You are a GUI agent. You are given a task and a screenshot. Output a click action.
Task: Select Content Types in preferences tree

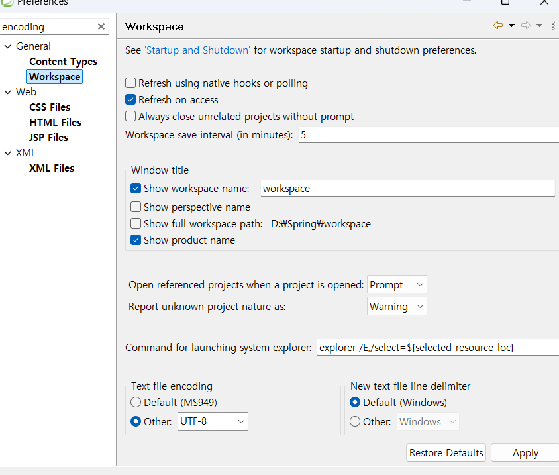[x=63, y=62]
